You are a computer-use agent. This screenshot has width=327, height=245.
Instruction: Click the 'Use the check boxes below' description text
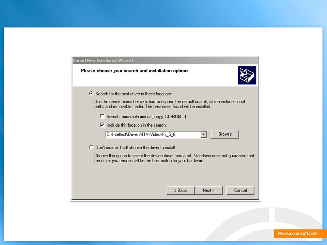click(x=170, y=104)
